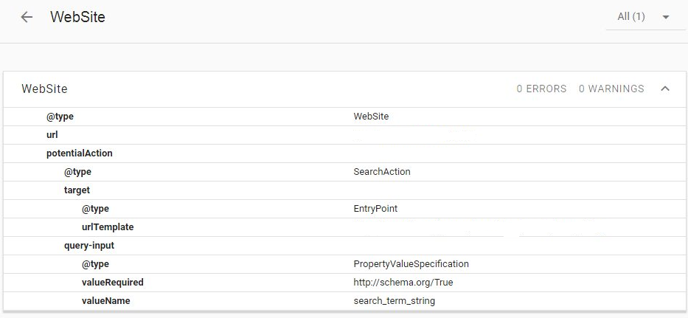Click the http://schema.org/True value
Image resolution: width=688 pixels, height=318 pixels.
pyautogui.click(x=402, y=283)
